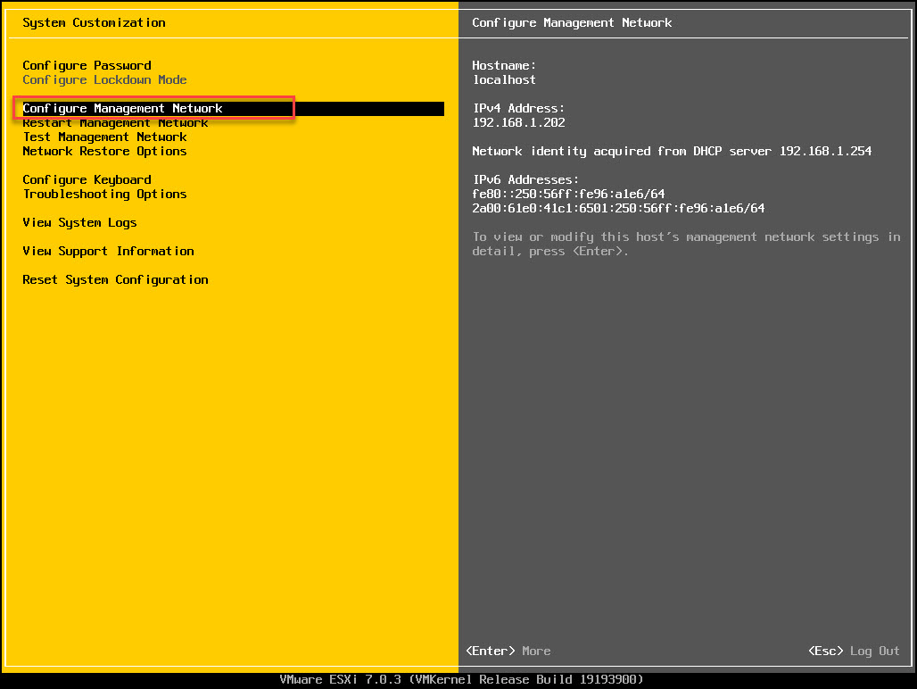Click the 192.168.1.202 address value
The width and height of the screenshot is (917, 689).
click(518, 123)
